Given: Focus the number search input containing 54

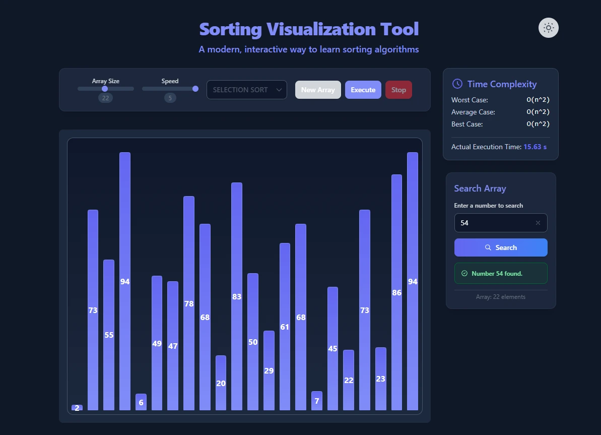Looking at the screenshot, I should [501, 223].
